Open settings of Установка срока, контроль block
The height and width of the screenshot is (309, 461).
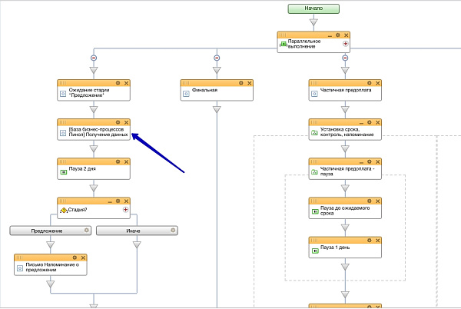(x=370, y=122)
